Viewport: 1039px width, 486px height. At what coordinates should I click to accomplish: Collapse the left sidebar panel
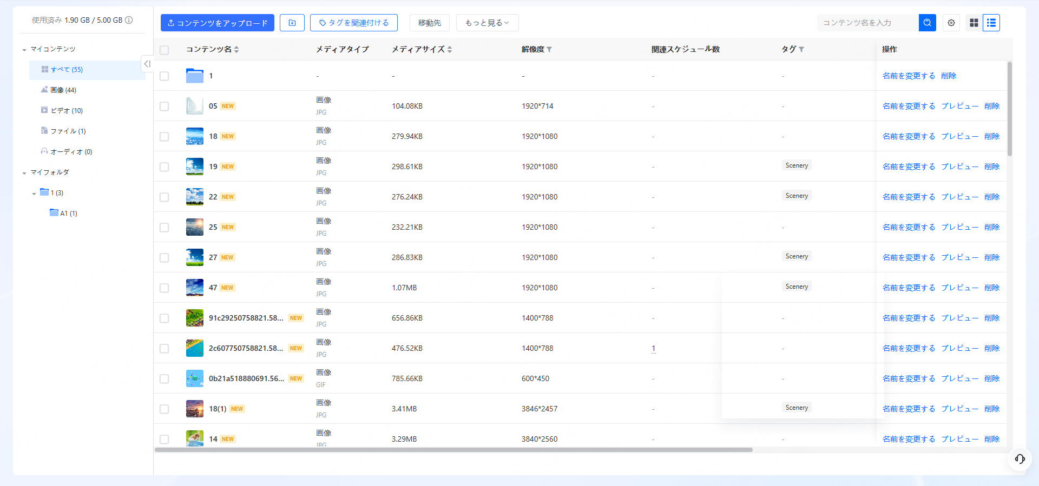(x=147, y=64)
